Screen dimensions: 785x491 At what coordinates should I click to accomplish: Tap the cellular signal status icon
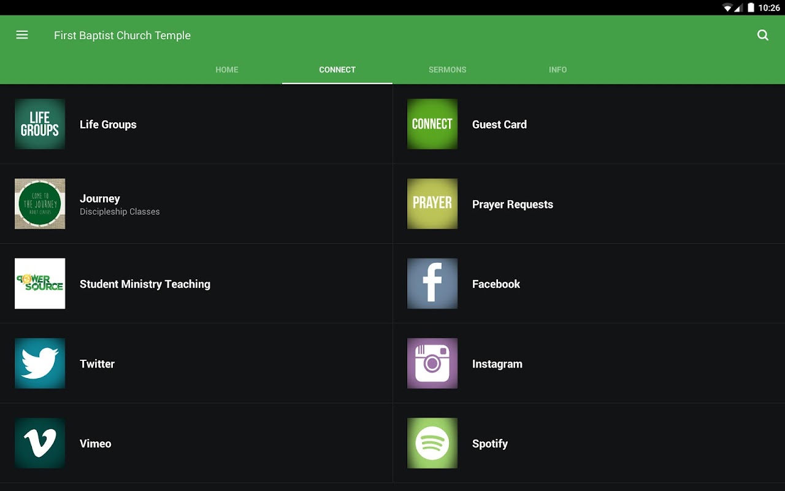(739, 8)
